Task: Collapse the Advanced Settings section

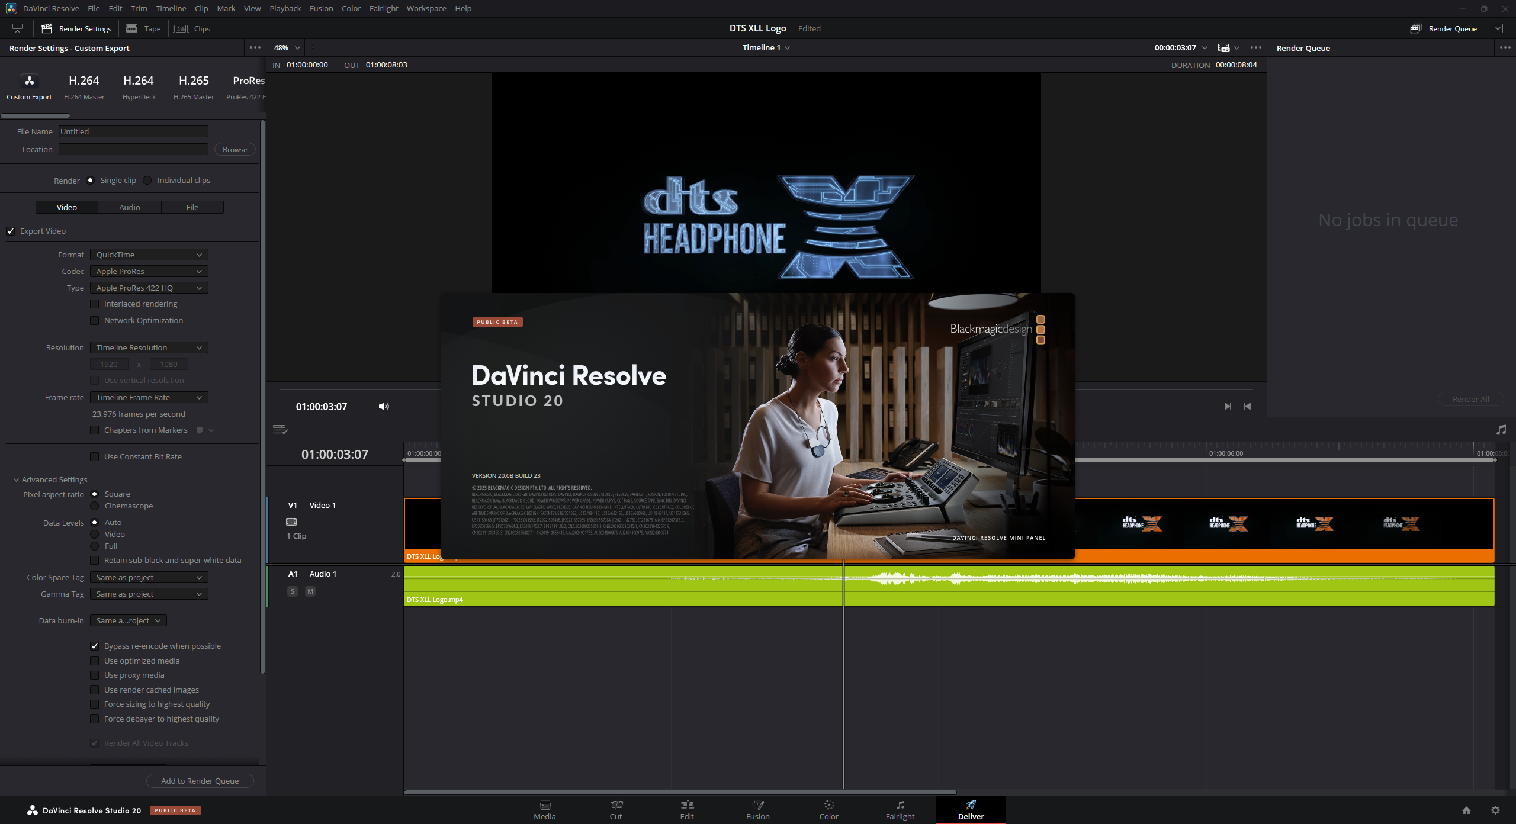Action: [x=16, y=480]
